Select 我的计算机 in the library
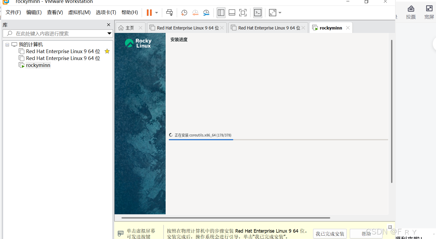This screenshot has width=436, height=239. tap(31, 44)
